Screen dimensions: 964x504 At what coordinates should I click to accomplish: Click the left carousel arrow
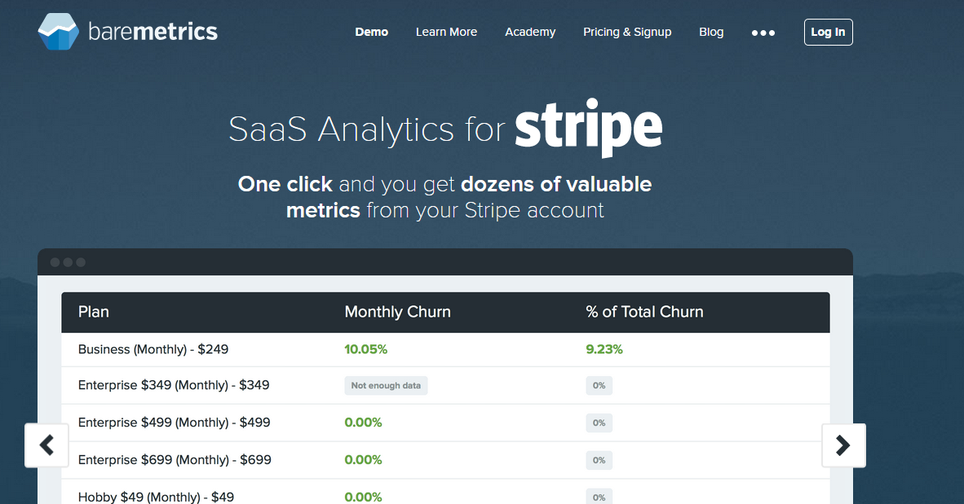pos(46,445)
